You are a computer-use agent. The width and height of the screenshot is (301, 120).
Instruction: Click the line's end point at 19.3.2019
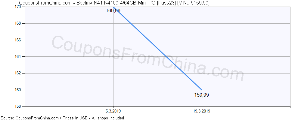(202, 90)
